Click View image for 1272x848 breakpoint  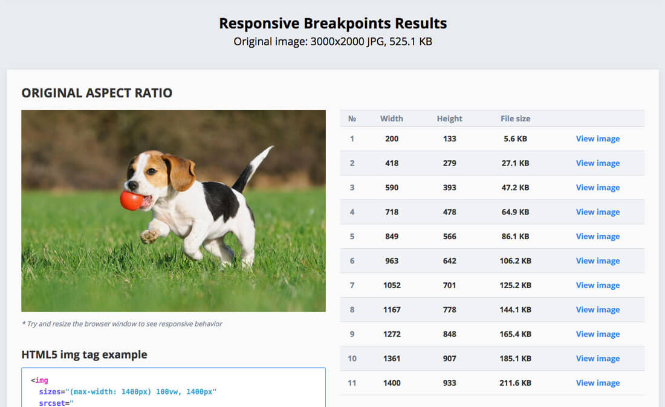click(x=597, y=334)
